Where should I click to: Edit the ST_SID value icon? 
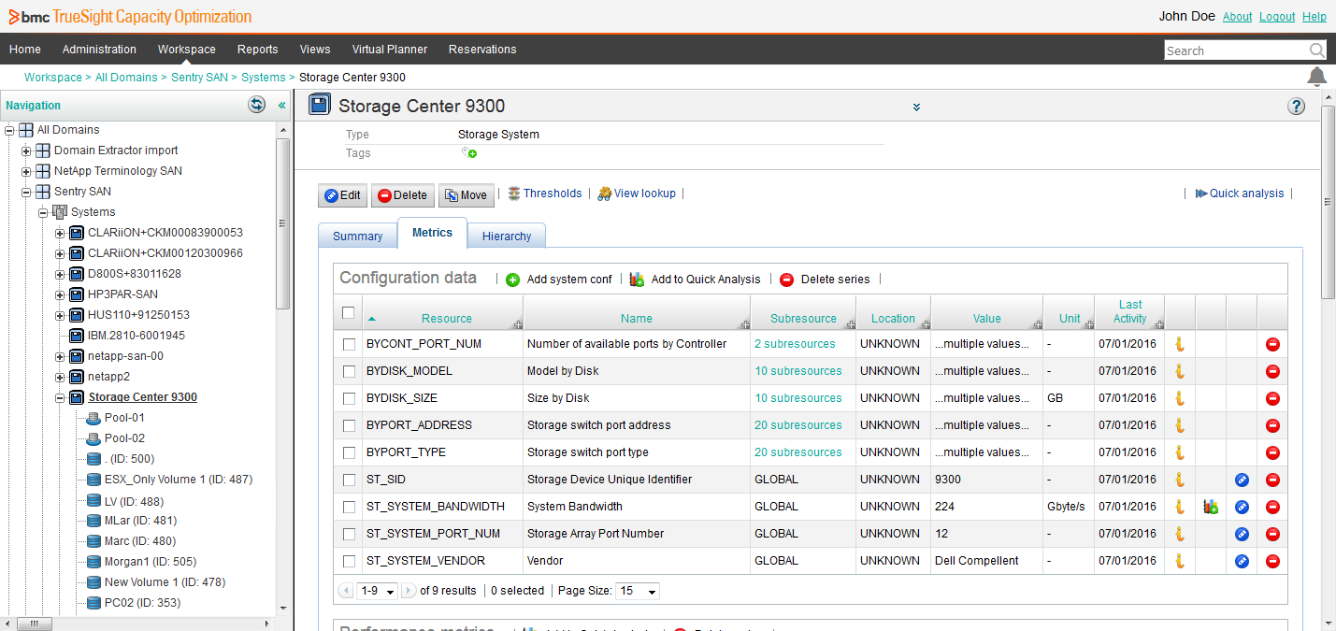1242,480
